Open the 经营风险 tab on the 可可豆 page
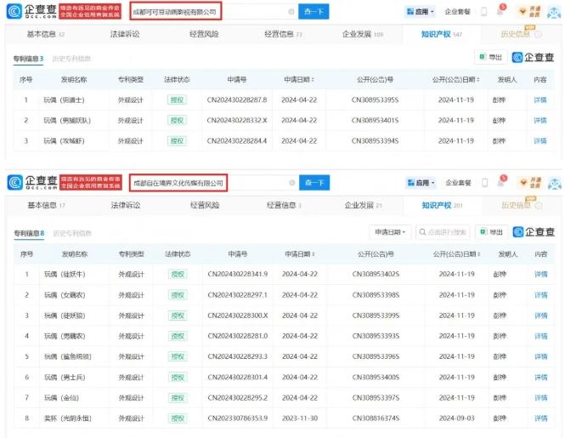Screen dimensions: 565x438 point(204,34)
